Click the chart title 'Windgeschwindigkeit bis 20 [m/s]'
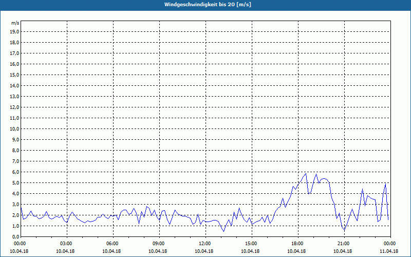Image resolution: width=411 pixels, height=257 pixels. 208,5
